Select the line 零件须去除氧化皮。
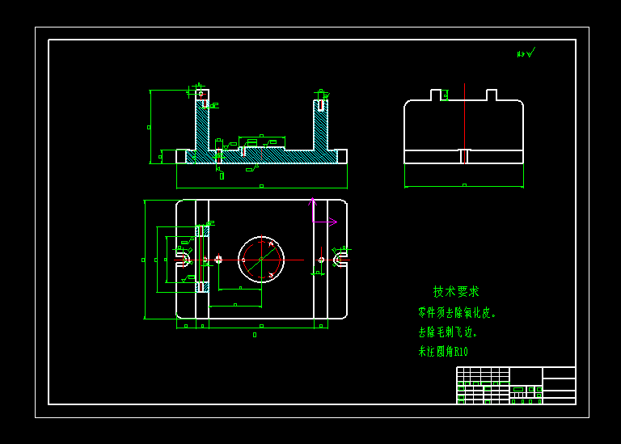The image size is (621, 444). [x=457, y=312]
